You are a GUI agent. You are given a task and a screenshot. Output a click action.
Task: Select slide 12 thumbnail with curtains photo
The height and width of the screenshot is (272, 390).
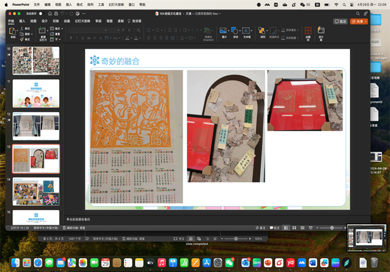tap(36, 126)
